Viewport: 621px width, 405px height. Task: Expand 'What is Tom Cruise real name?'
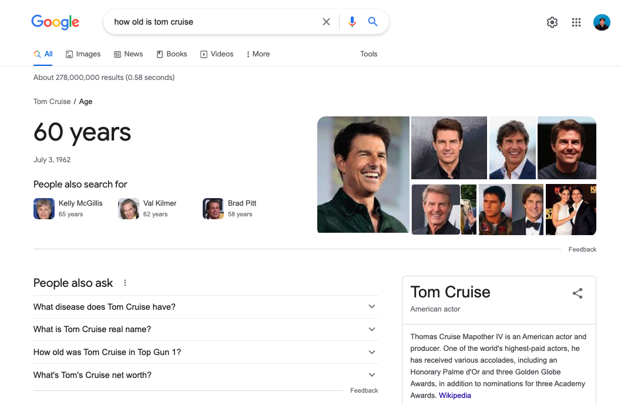pyautogui.click(x=206, y=329)
